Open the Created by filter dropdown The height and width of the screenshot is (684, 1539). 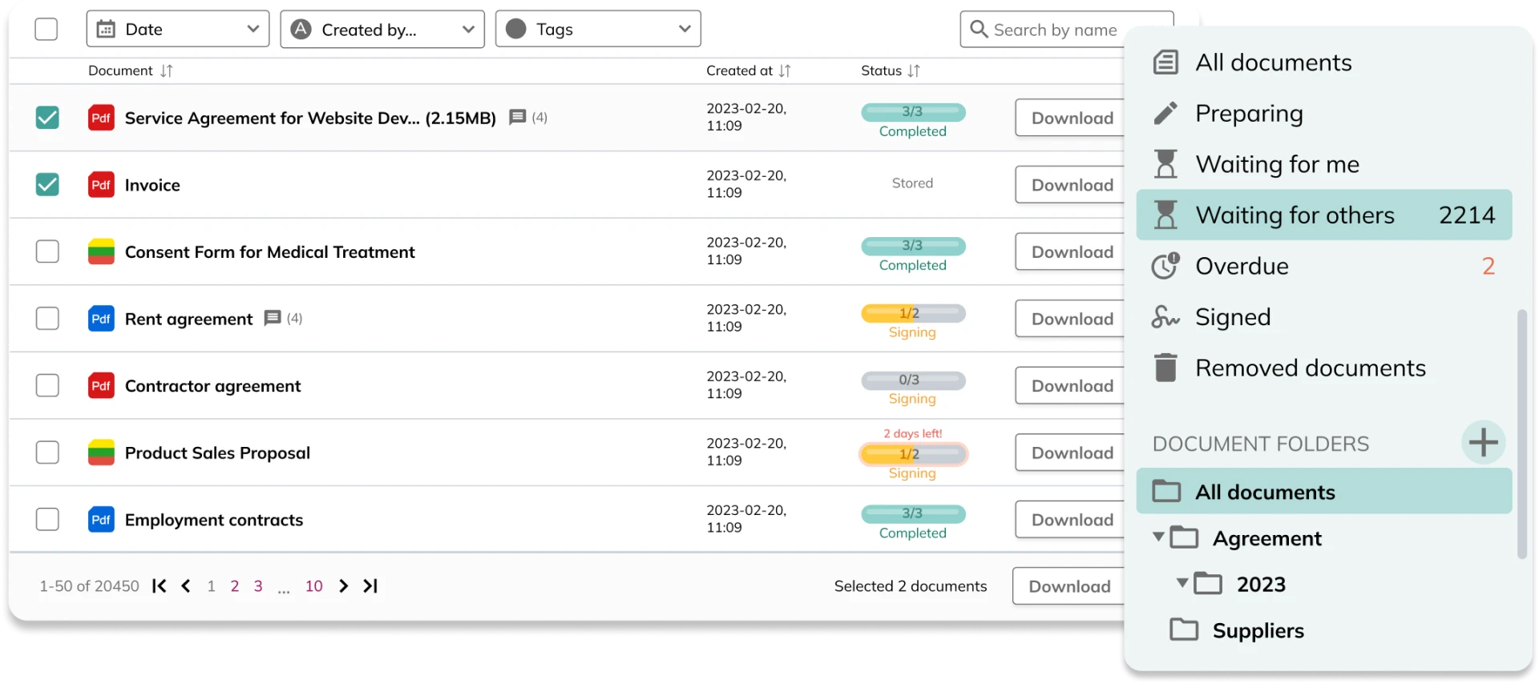(x=382, y=29)
